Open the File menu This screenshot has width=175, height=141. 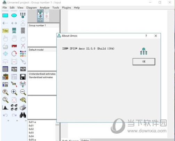click(5, 8)
